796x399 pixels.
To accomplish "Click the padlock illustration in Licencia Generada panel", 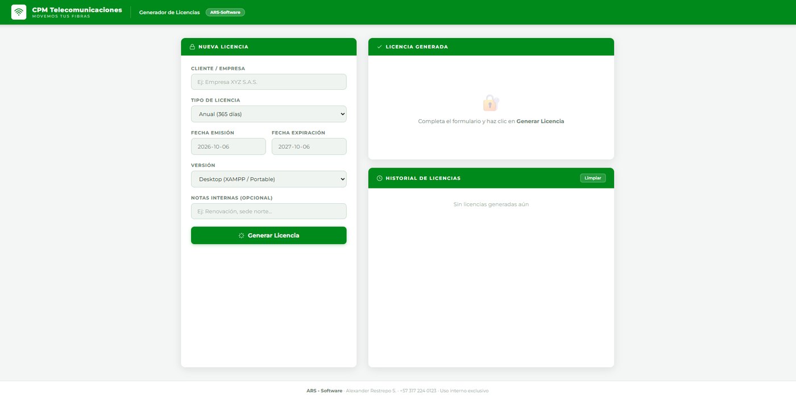I will pyautogui.click(x=491, y=103).
